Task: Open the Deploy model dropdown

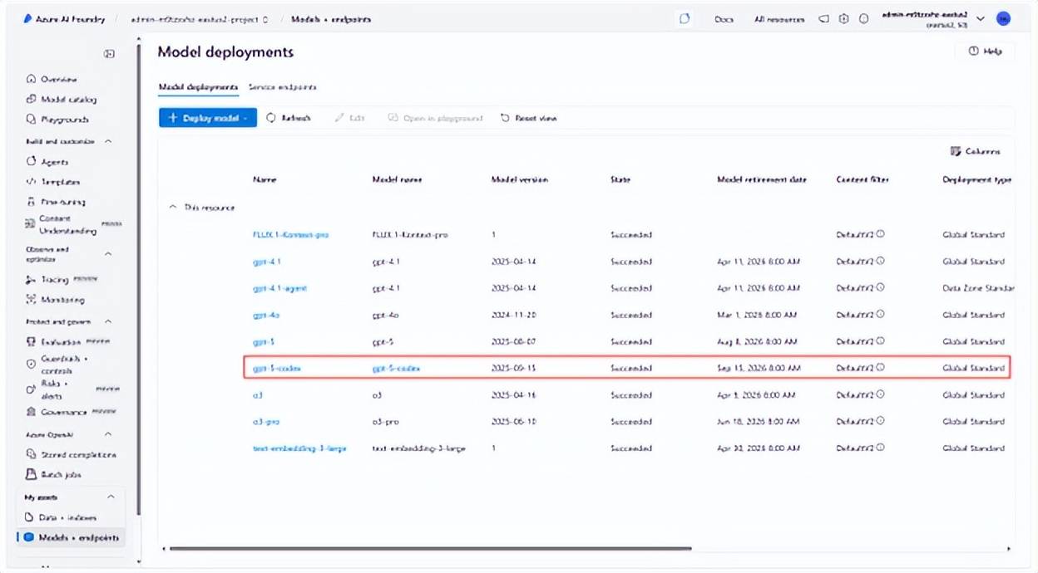Action: tap(208, 118)
